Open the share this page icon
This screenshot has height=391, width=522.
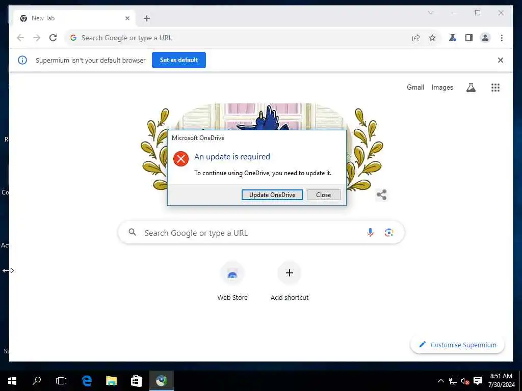point(416,38)
